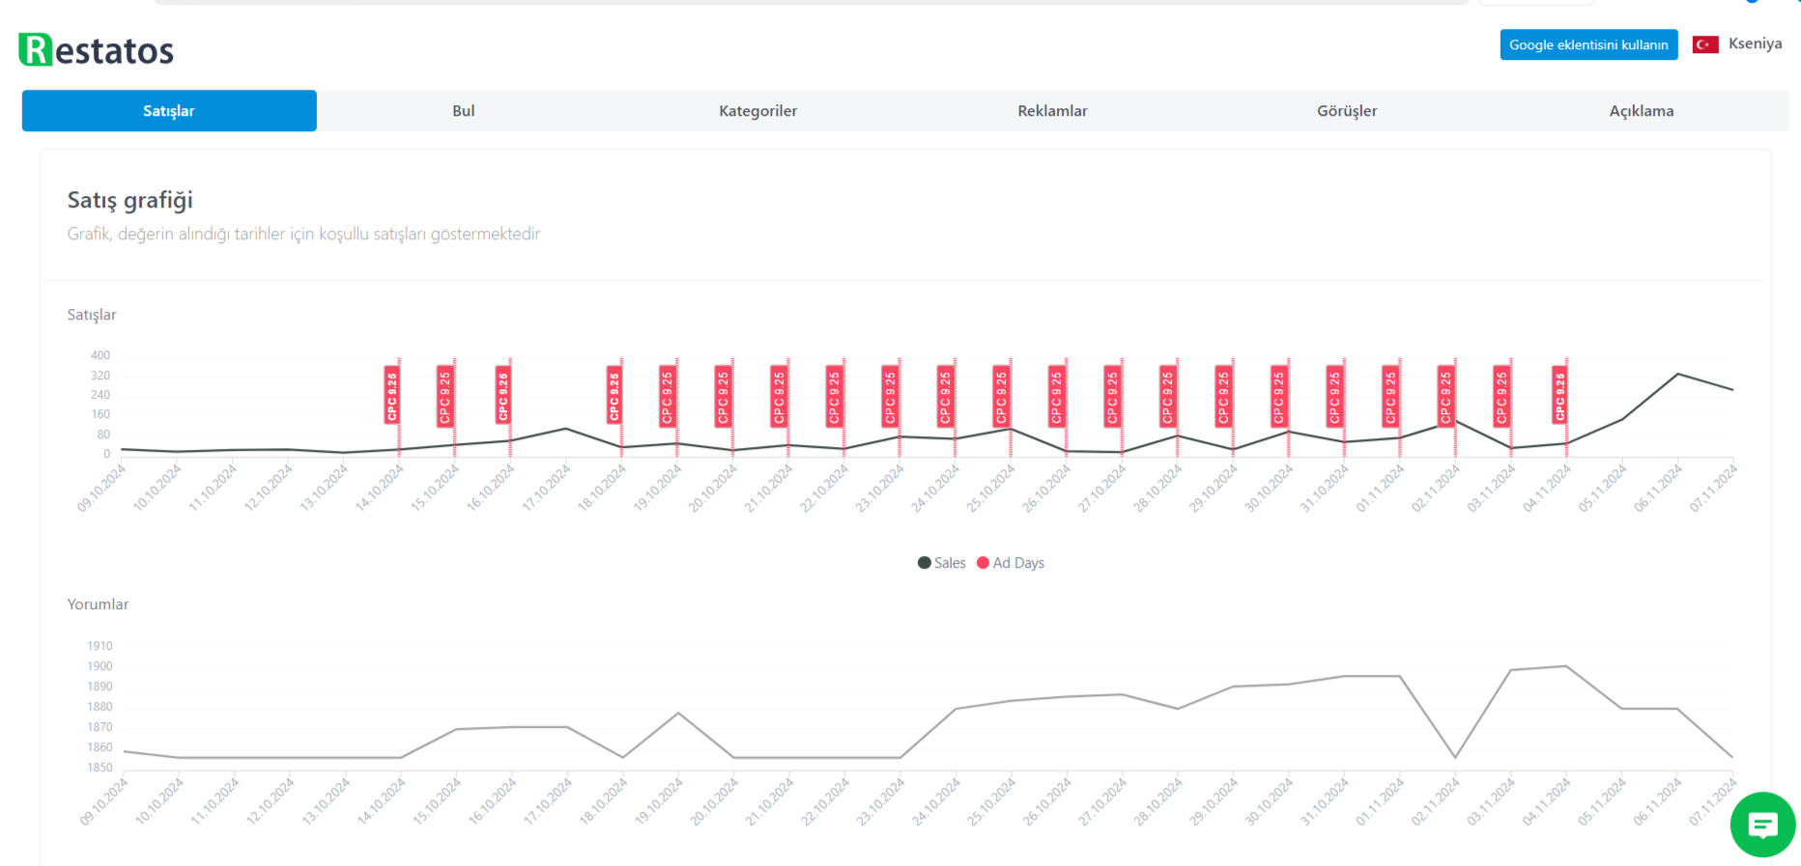This screenshot has width=1801, height=866.
Task: Click 07.11.2024 label under Yorumlar chart
Action: point(1714,801)
